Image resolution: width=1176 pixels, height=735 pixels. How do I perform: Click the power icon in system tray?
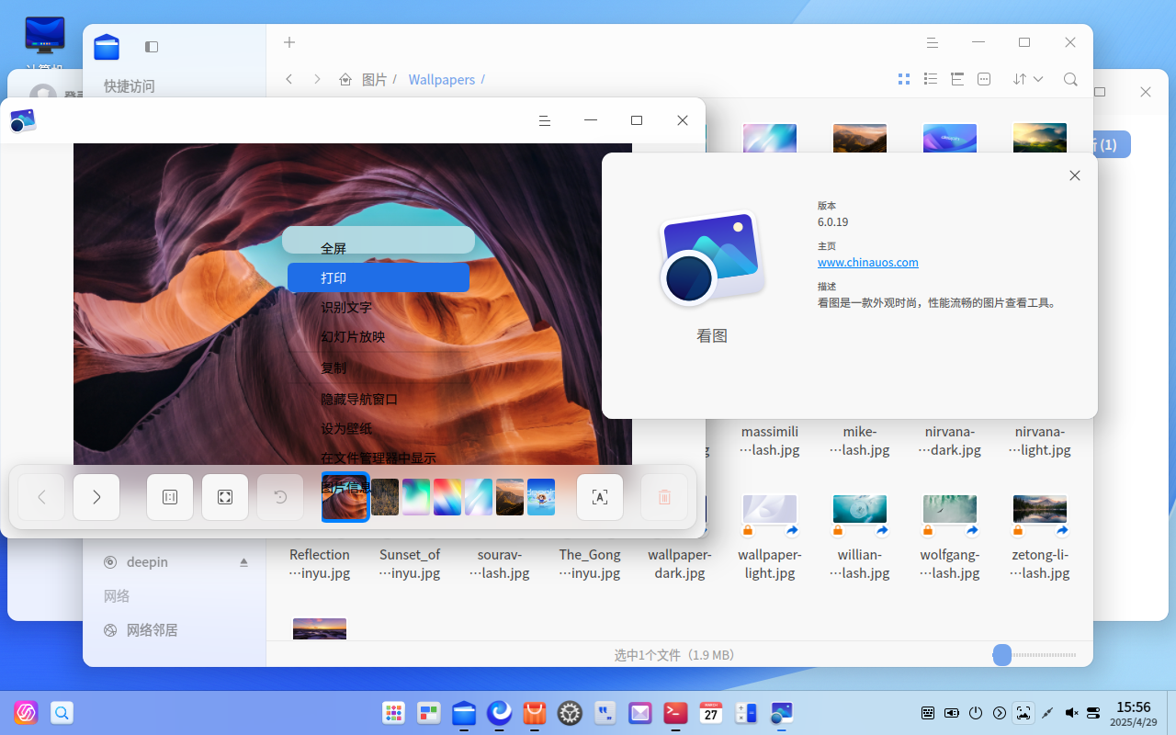click(976, 712)
